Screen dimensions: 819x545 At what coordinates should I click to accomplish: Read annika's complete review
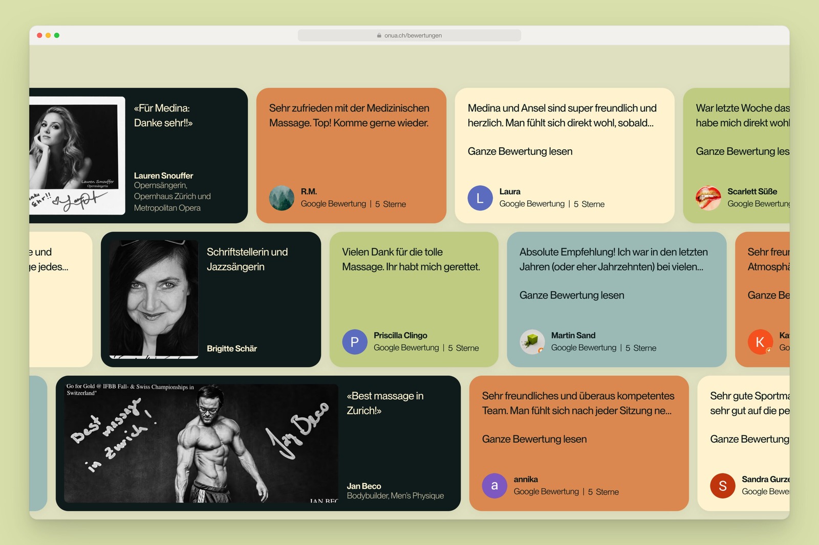pos(534,439)
